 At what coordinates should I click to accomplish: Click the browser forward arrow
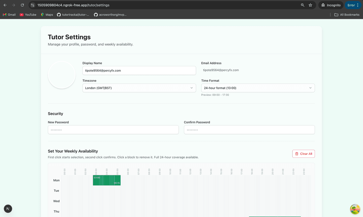pyautogui.click(x=14, y=5)
